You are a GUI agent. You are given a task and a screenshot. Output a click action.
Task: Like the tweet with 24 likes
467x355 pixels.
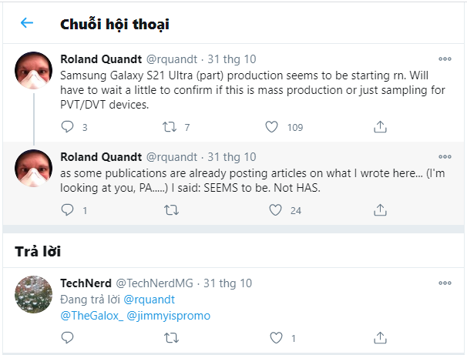[x=275, y=209]
